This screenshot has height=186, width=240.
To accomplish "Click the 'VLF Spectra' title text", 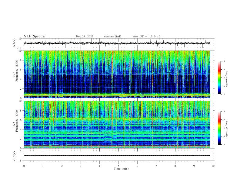I will click(34, 36).
